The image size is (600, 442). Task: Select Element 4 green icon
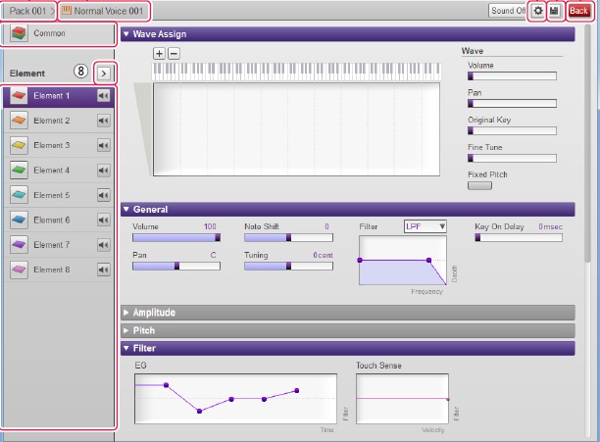(19, 171)
